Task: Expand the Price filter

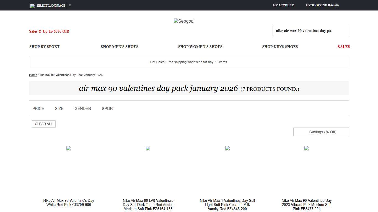Action: pos(38,108)
